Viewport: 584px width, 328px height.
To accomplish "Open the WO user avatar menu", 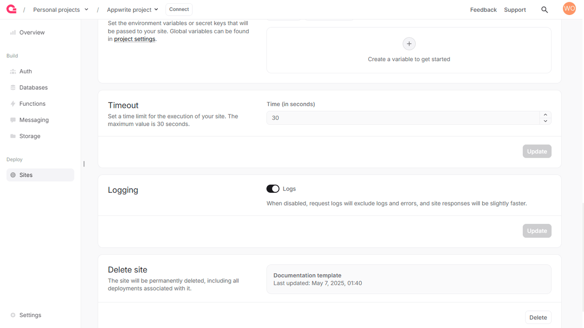I will pyautogui.click(x=569, y=9).
